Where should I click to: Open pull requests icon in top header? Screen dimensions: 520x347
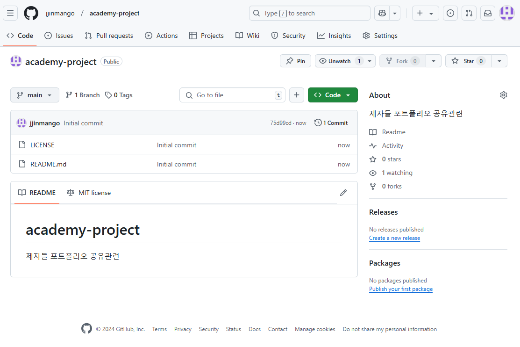[x=469, y=13]
